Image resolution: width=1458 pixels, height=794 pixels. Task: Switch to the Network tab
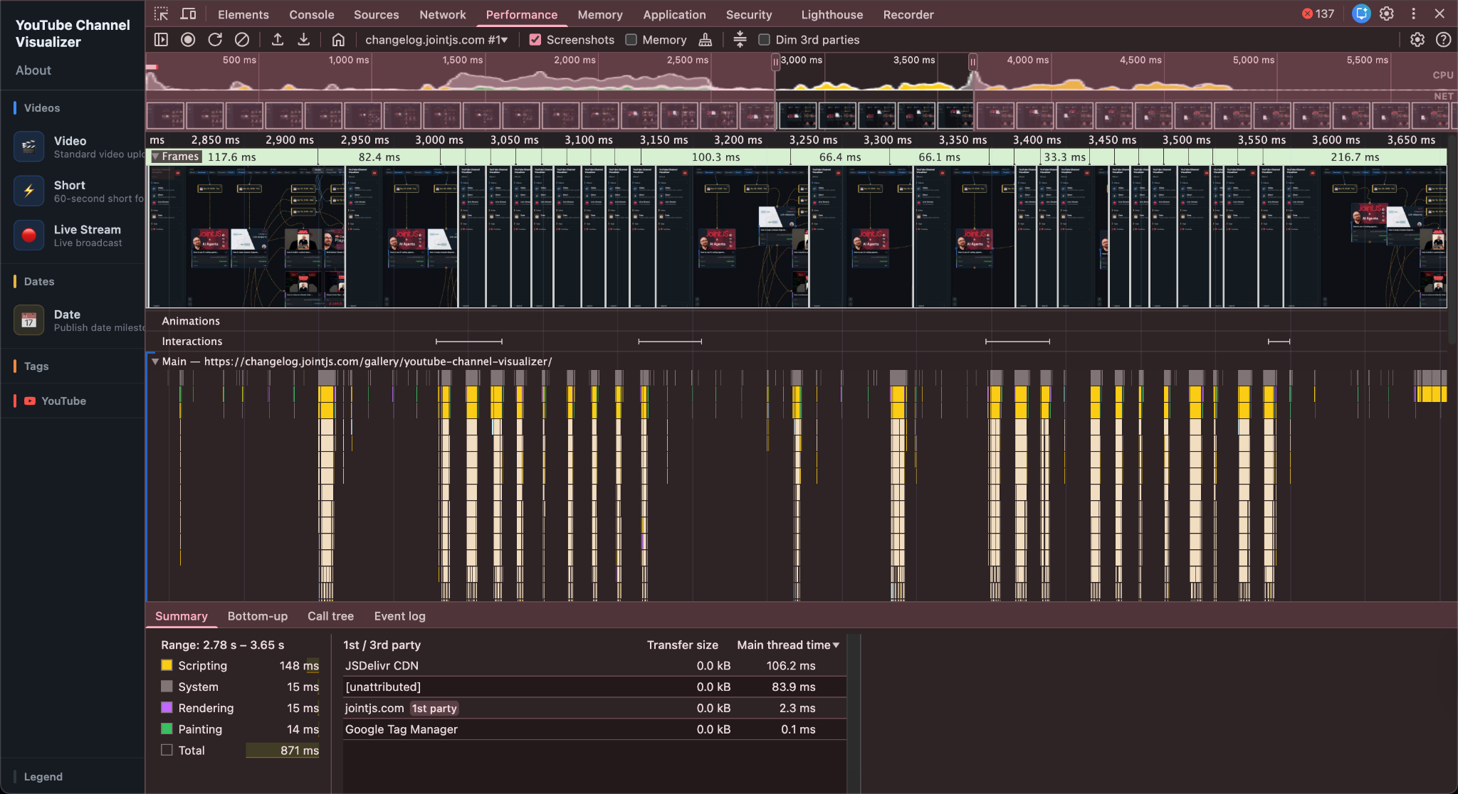pyautogui.click(x=443, y=14)
